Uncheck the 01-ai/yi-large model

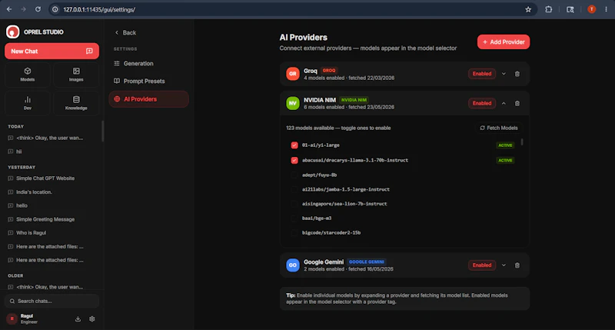tap(294, 145)
